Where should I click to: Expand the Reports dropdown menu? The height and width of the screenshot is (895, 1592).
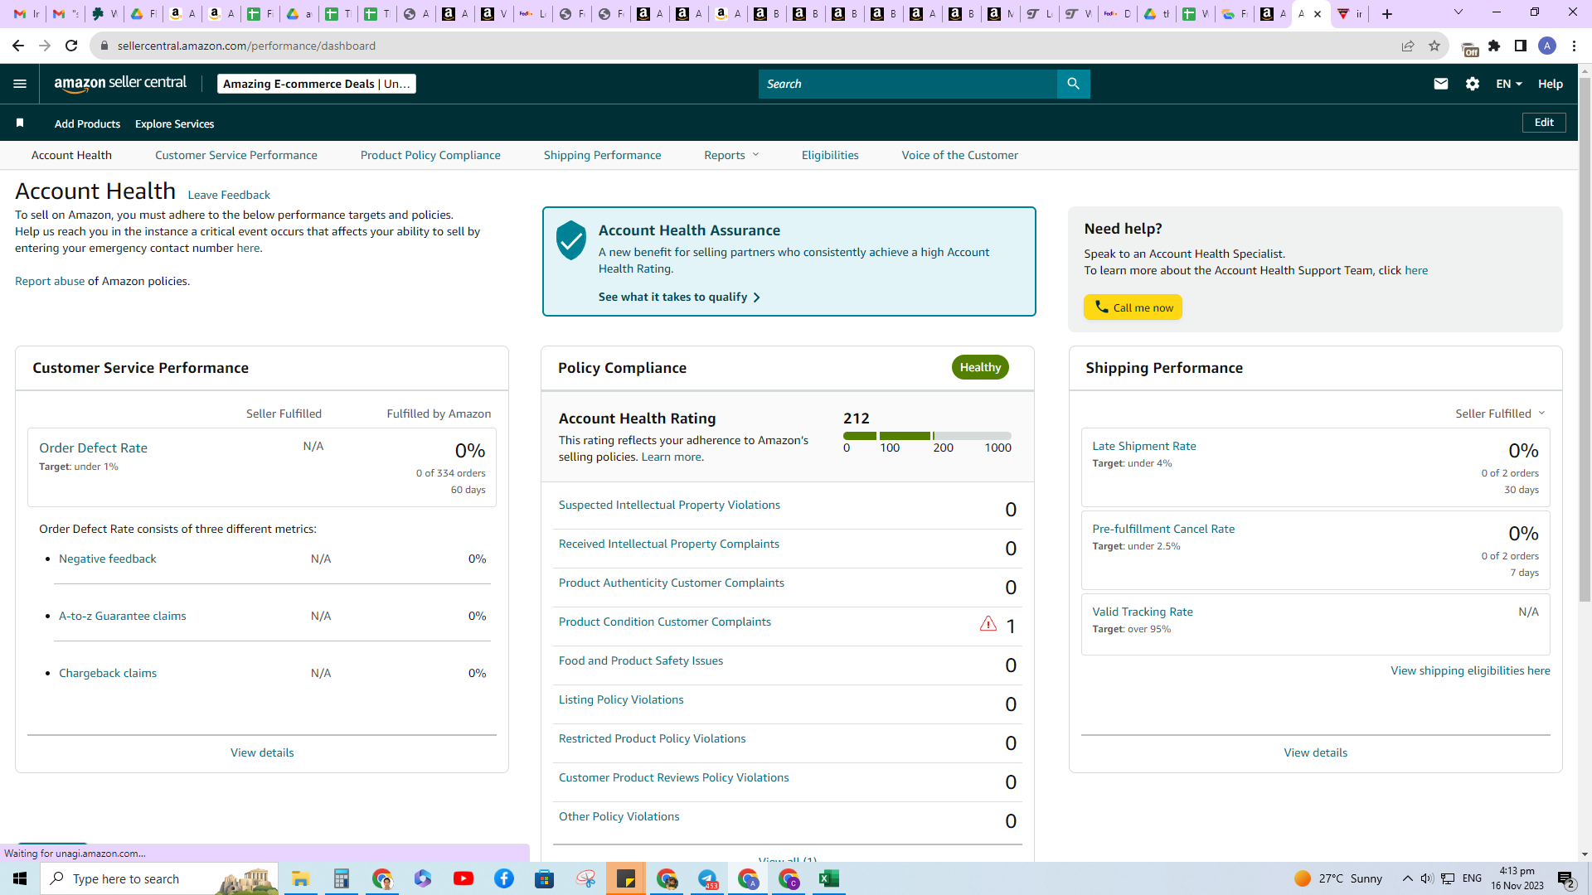tap(731, 155)
